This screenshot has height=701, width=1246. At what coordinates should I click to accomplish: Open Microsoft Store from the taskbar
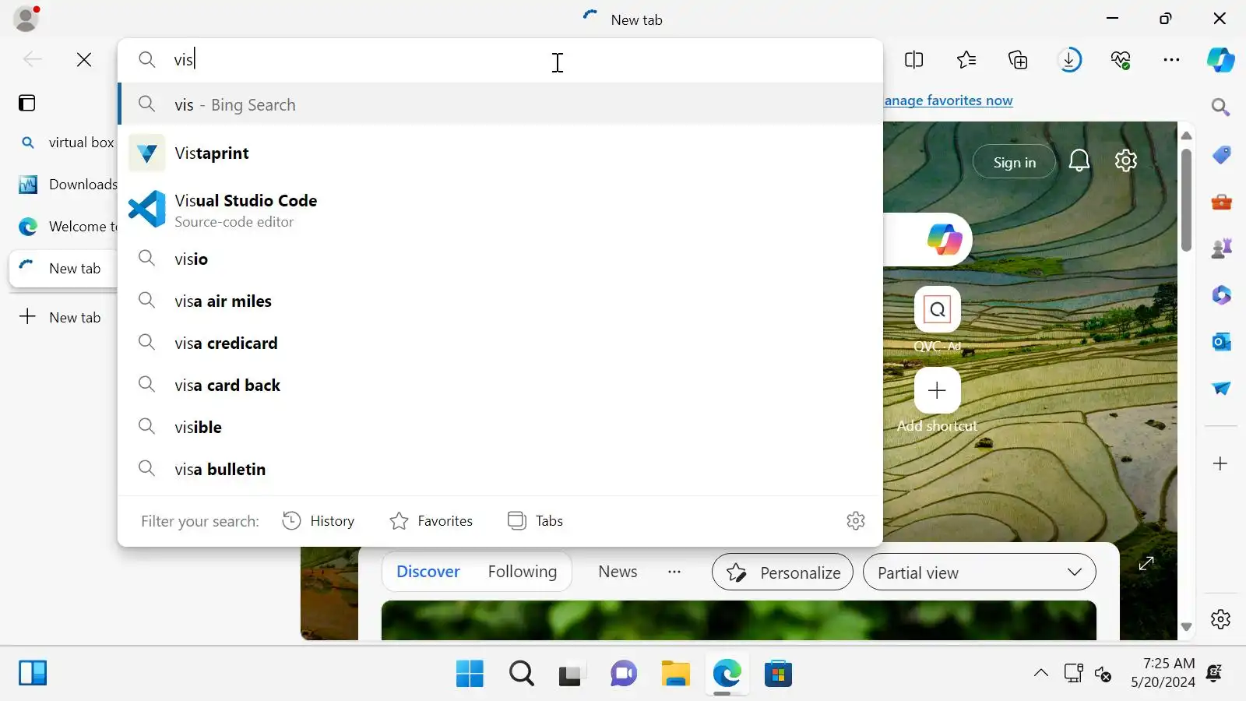pos(778,674)
